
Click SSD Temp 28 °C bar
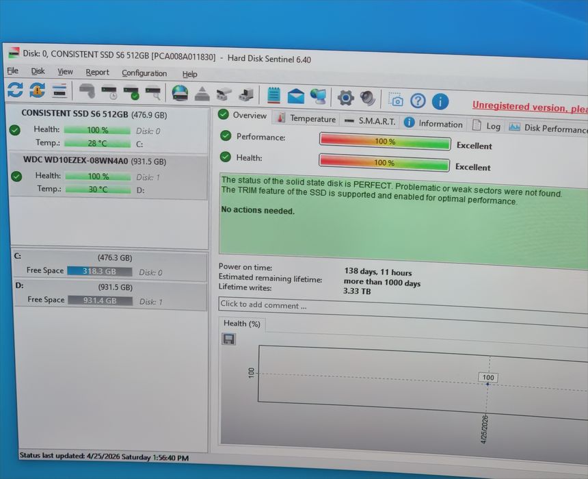click(97, 143)
